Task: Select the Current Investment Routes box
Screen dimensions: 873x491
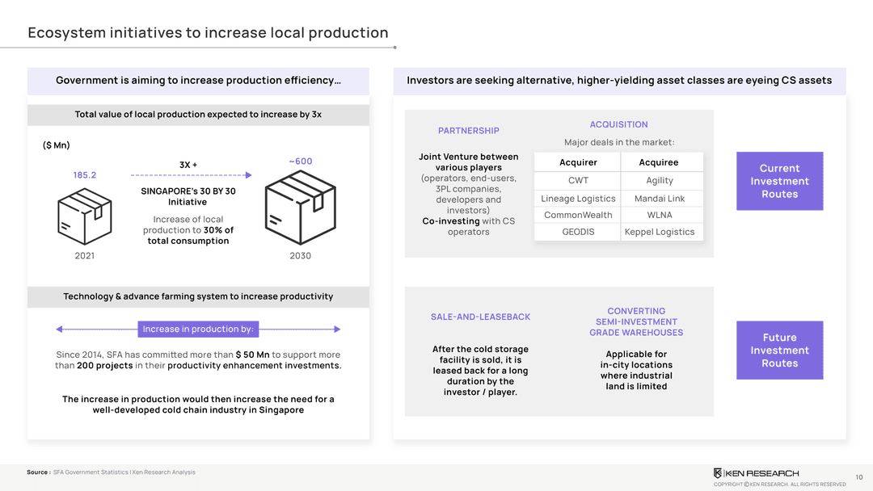Action: coord(779,182)
